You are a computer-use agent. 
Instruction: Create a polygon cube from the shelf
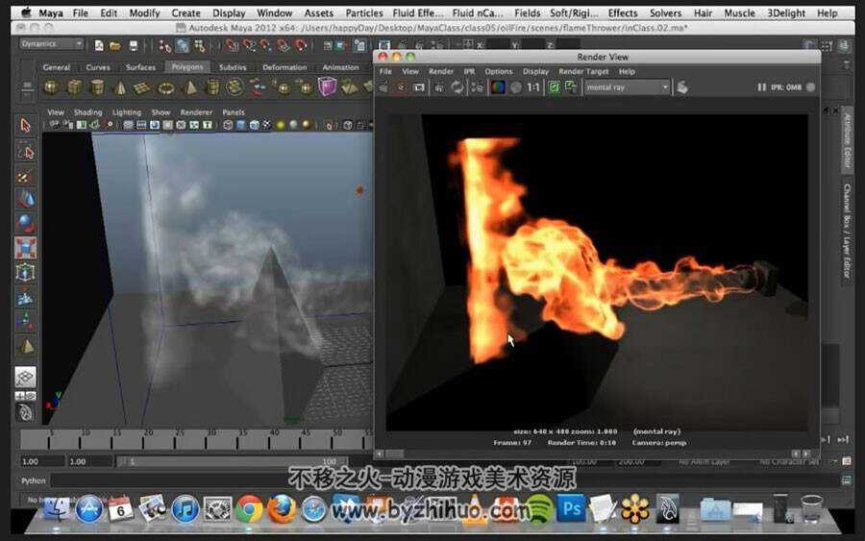74,87
